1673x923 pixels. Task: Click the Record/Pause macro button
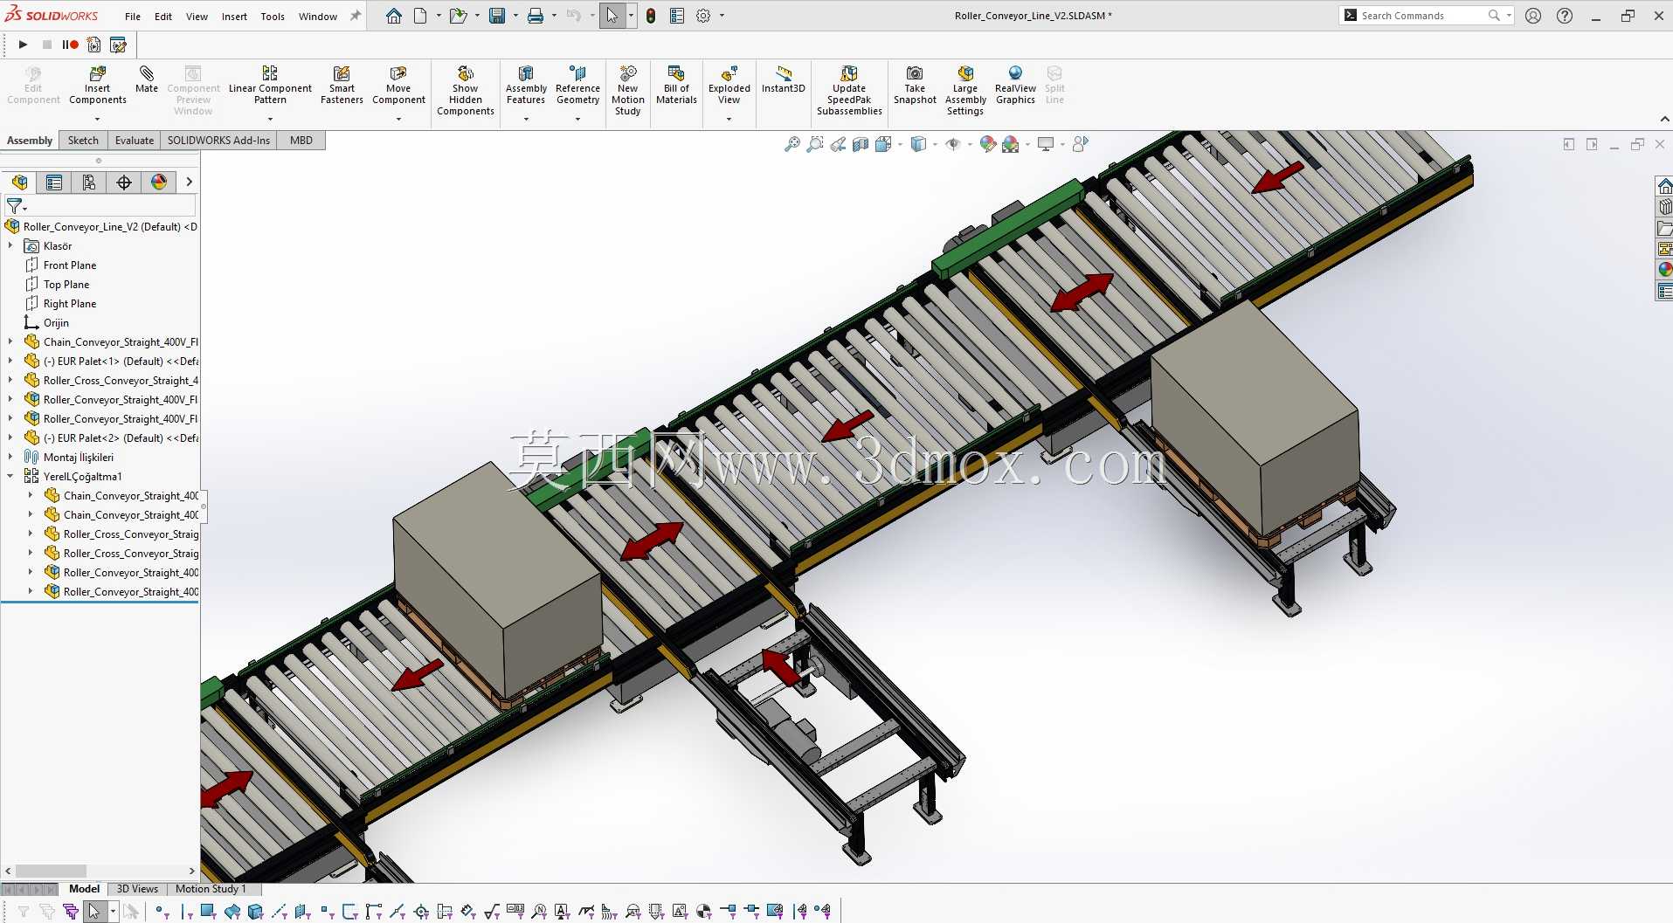coord(70,45)
